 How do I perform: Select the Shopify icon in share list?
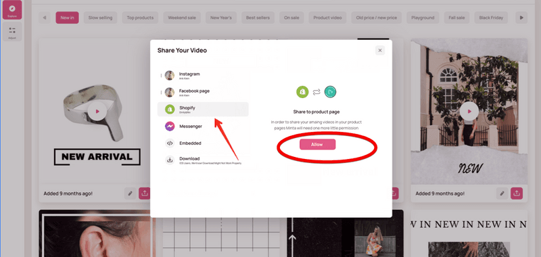170,109
